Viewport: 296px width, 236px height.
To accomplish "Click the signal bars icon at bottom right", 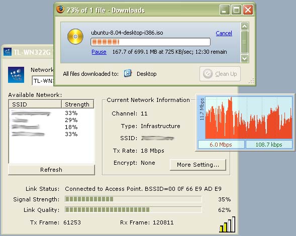I will [227, 224].
